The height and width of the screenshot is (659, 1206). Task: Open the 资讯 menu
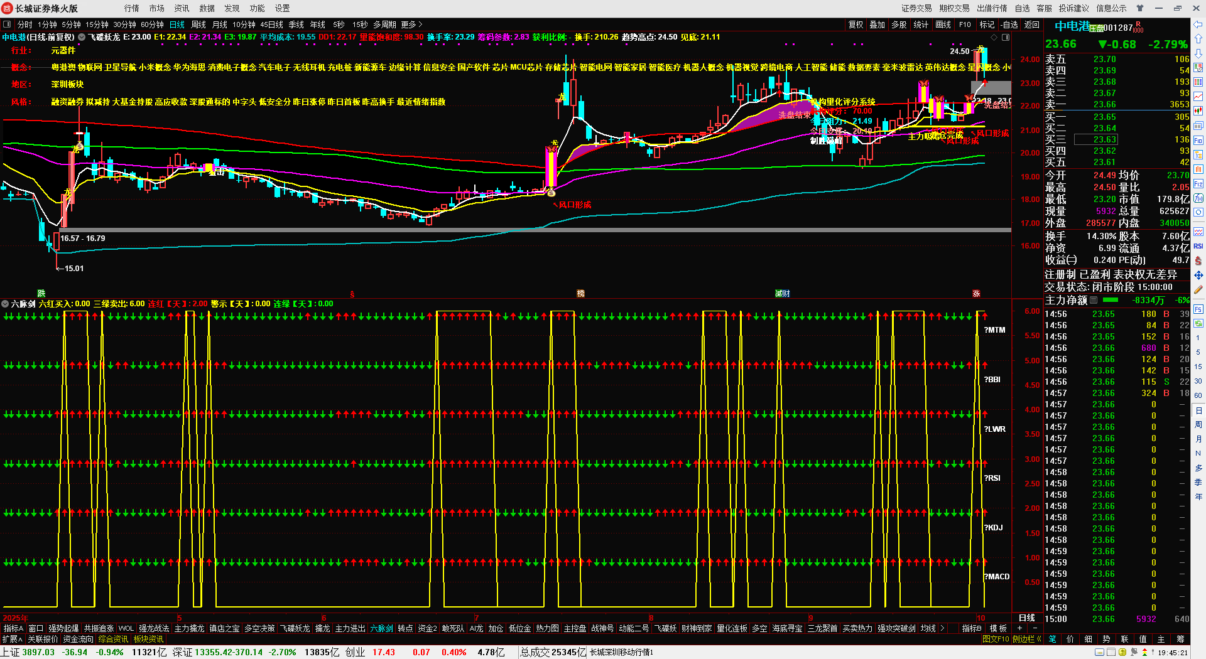click(182, 8)
